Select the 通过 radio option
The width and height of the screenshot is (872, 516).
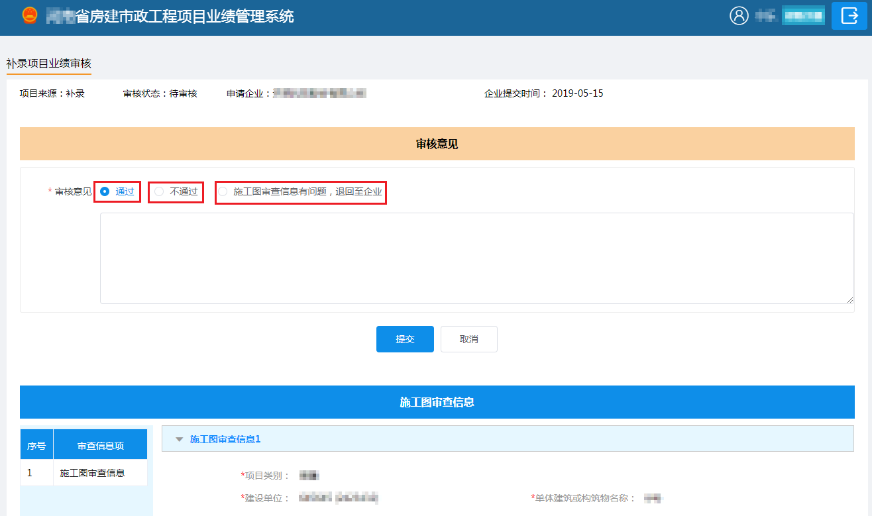point(105,191)
